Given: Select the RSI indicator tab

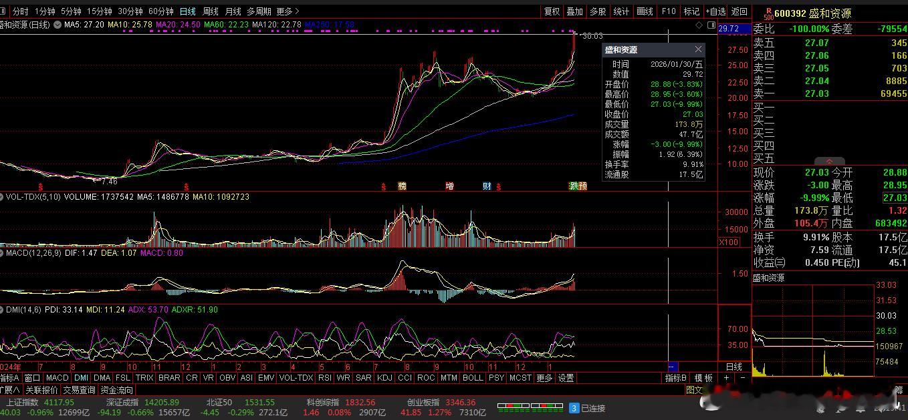Looking at the screenshot, I should (x=325, y=378).
